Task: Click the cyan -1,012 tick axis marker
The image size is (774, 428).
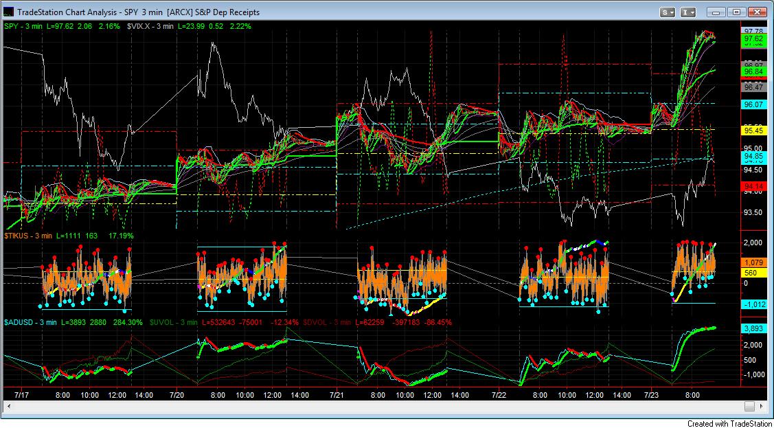Action: (755, 304)
